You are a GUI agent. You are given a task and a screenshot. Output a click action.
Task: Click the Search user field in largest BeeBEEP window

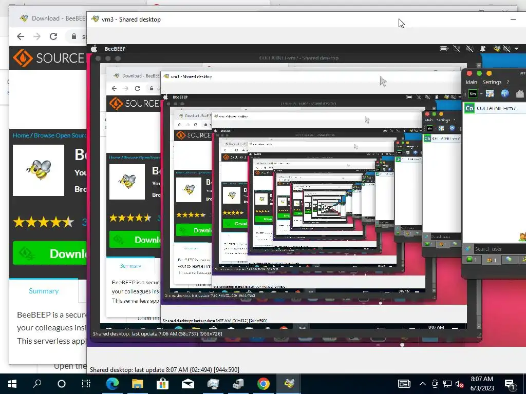500,249
